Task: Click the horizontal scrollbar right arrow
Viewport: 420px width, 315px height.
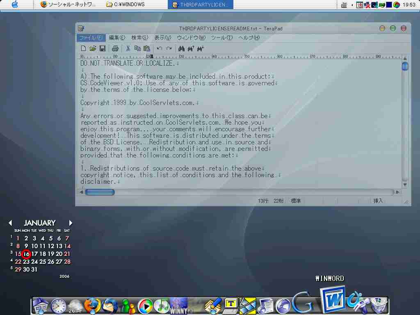Action: (x=398, y=192)
